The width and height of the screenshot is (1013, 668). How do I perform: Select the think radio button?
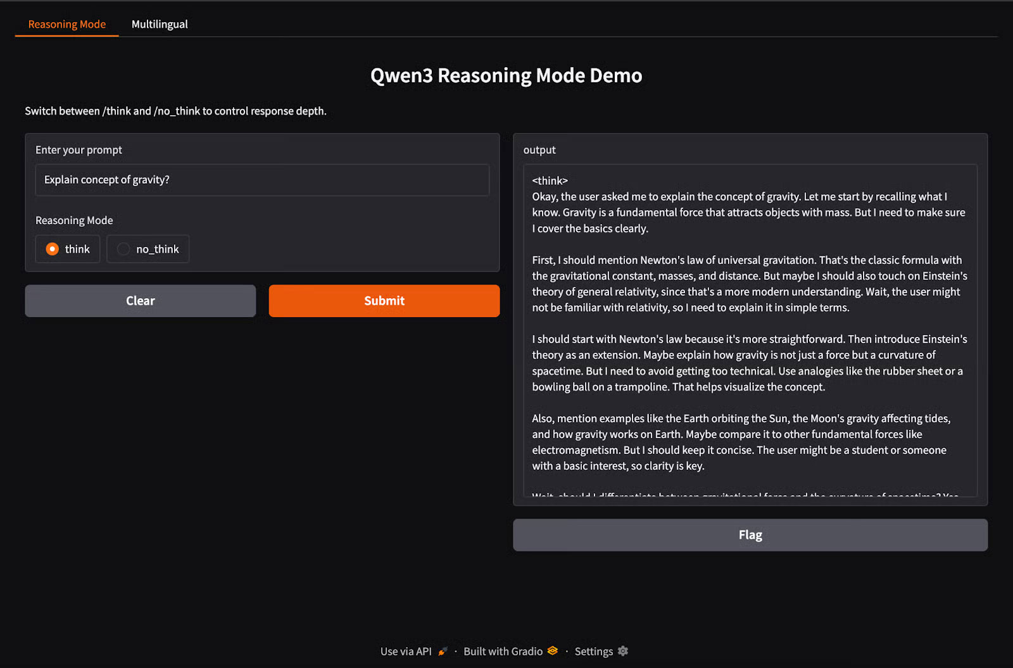(x=53, y=249)
